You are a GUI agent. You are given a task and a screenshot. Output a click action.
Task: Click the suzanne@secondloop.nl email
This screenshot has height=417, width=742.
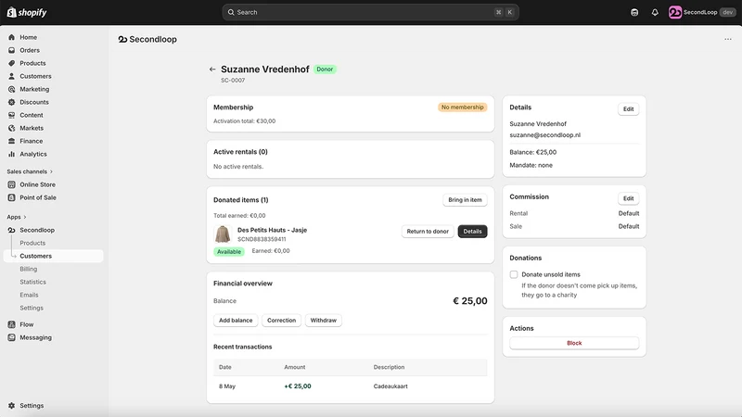544,134
